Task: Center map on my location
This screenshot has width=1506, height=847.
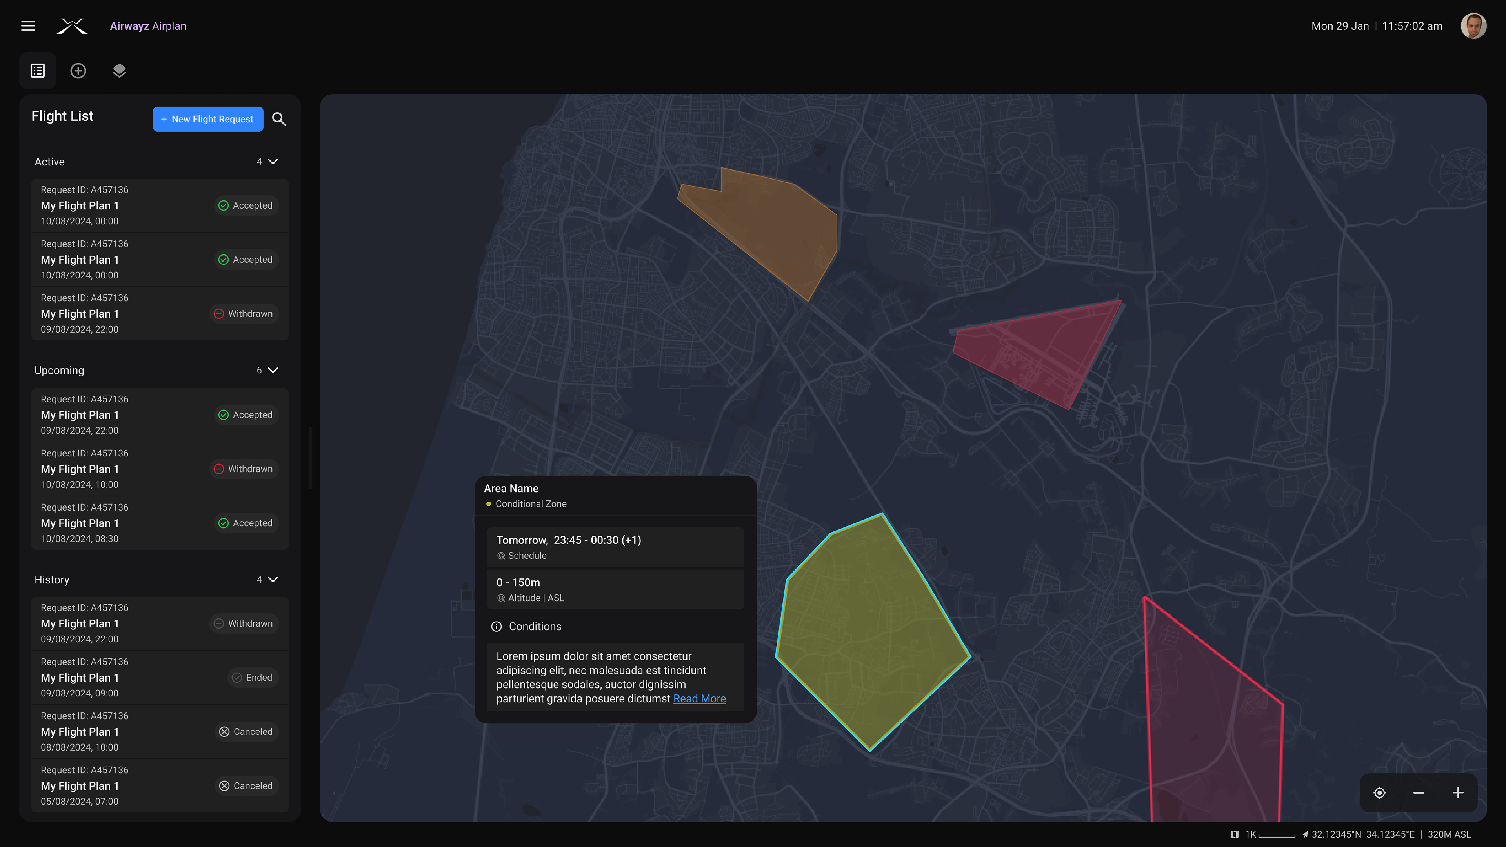Action: click(x=1380, y=793)
